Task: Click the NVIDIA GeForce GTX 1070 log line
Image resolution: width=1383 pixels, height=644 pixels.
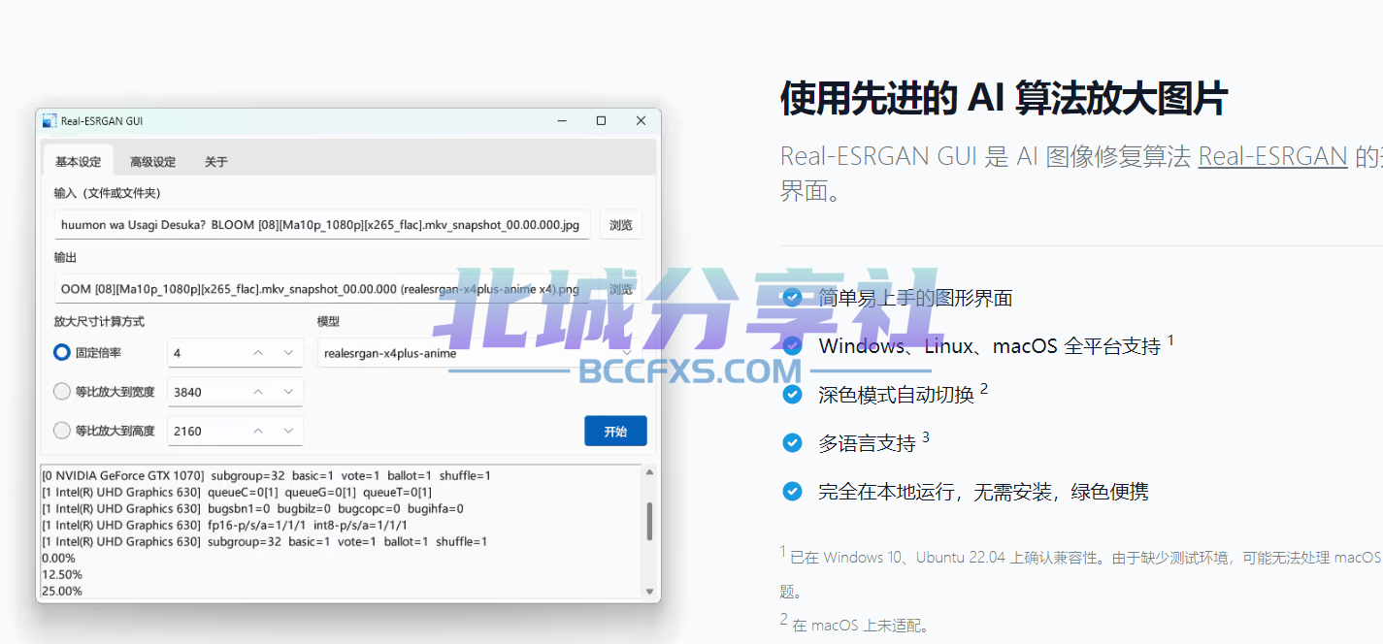Action: click(x=267, y=476)
